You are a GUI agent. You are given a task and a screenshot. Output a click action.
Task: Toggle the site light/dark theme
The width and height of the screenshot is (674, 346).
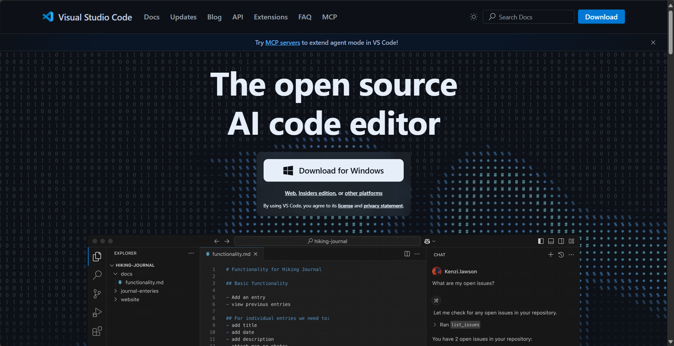[474, 17]
